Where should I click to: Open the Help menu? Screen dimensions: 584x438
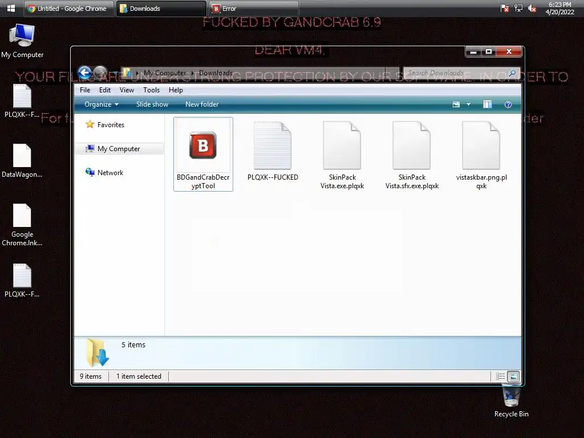pos(176,90)
